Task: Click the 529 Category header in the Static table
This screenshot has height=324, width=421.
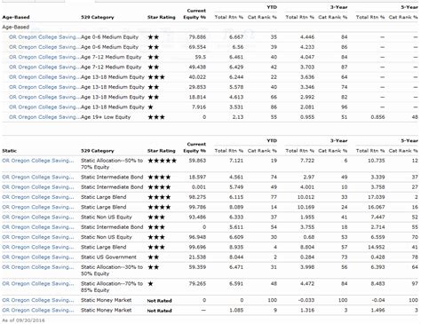Action: point(98,151)
